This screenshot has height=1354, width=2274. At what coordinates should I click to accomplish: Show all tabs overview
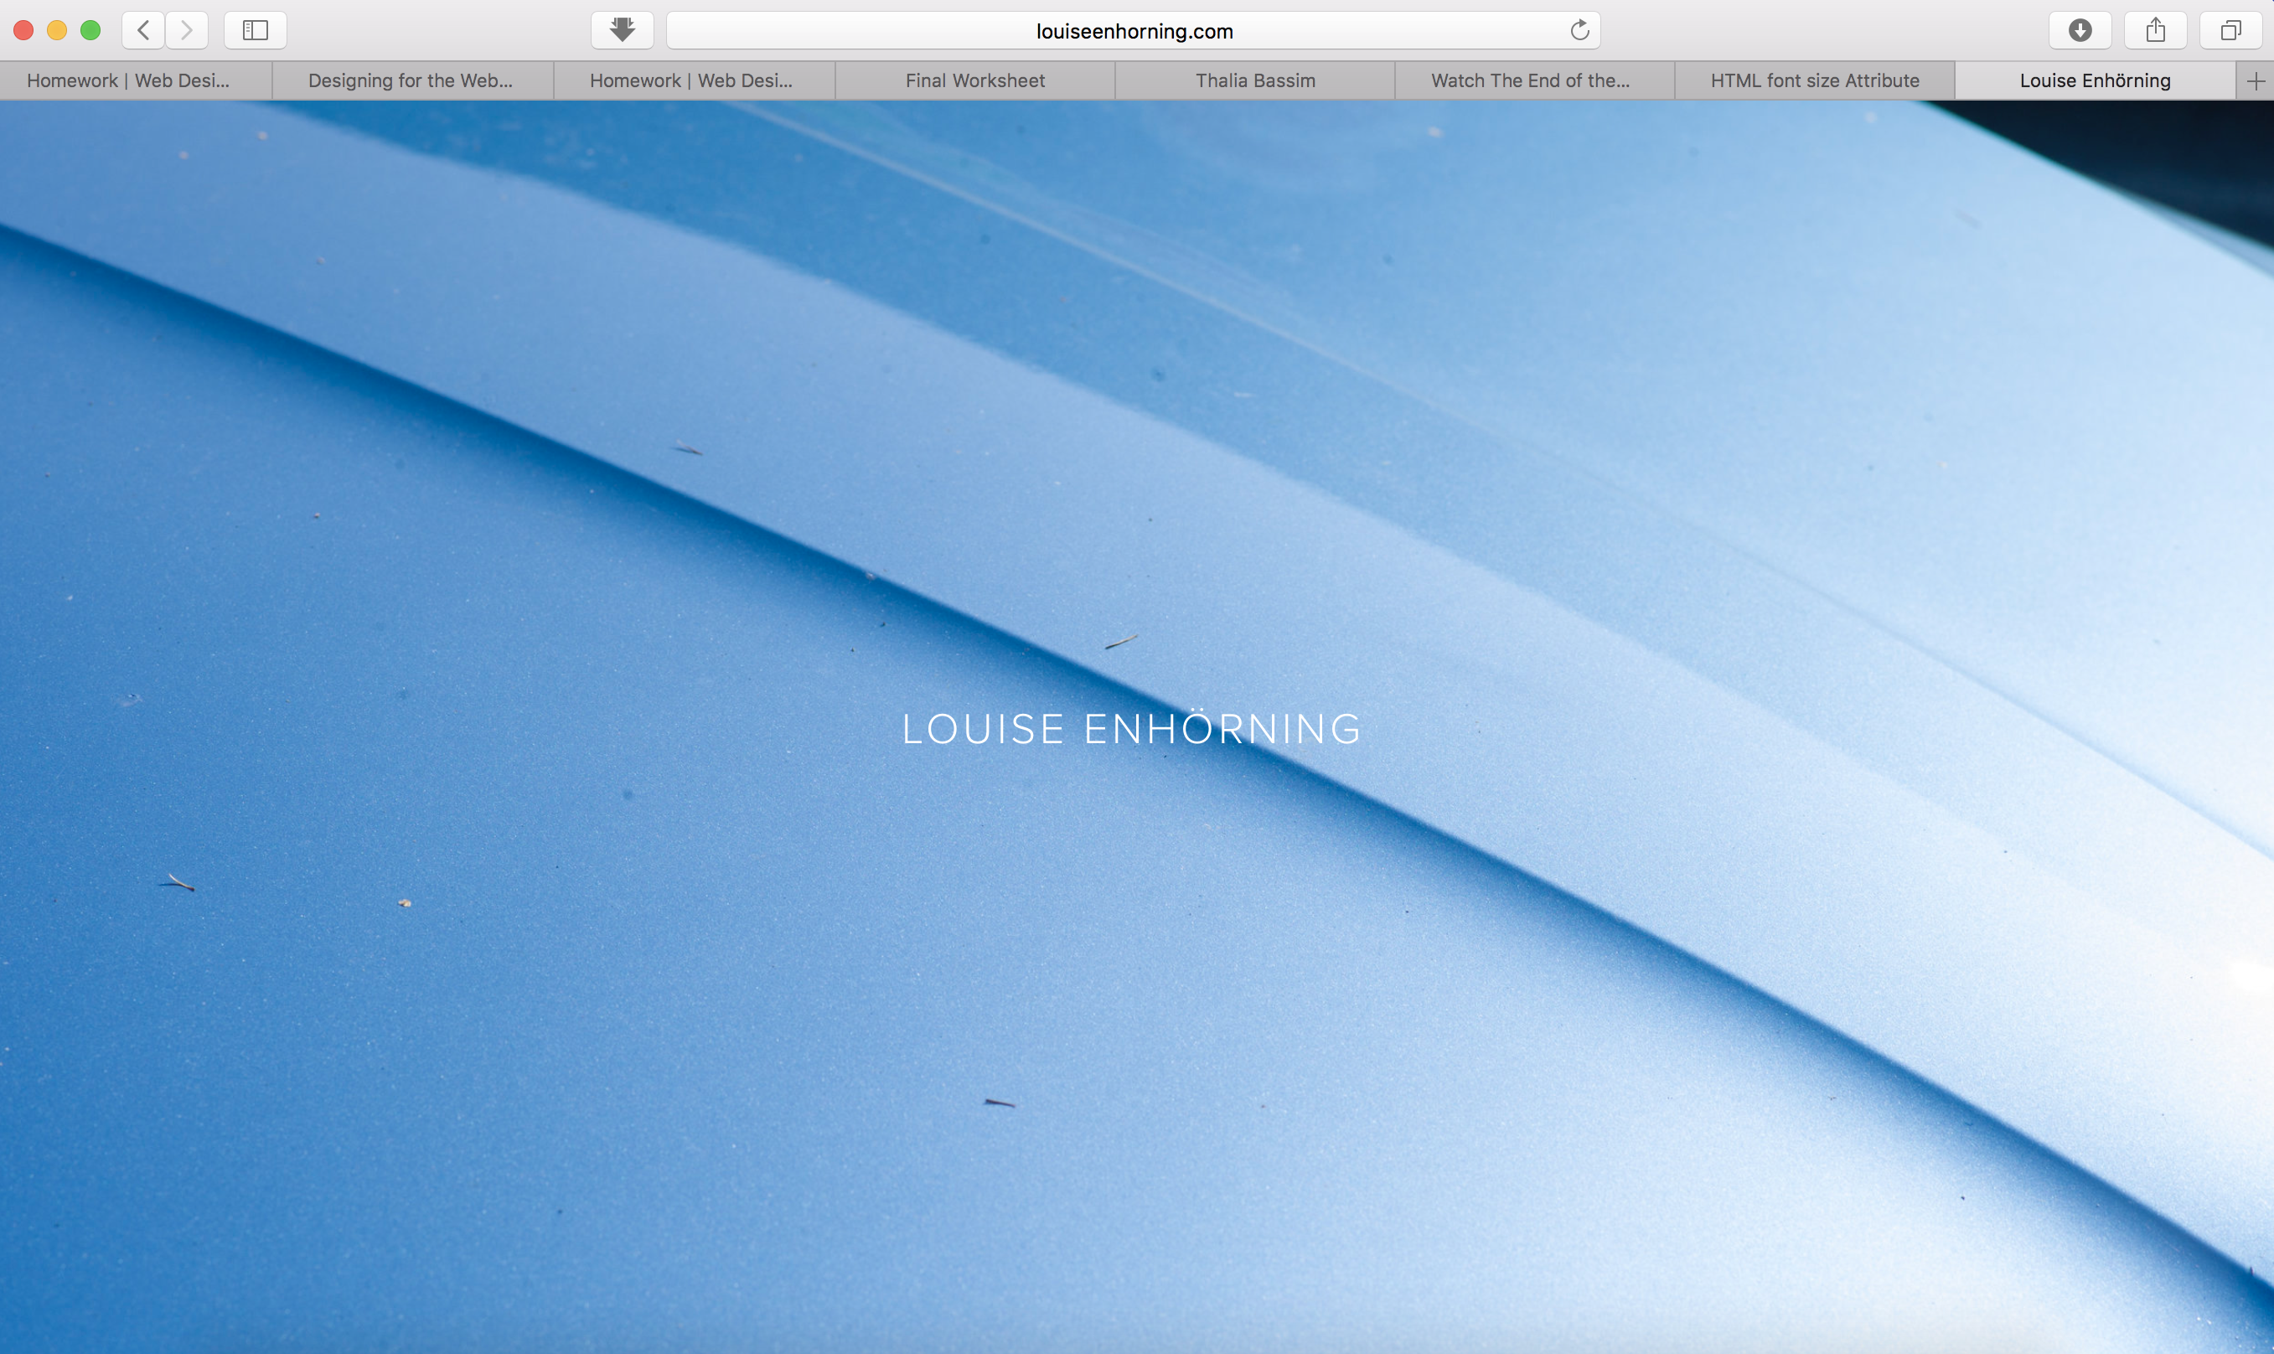(x=2231, y=30)
